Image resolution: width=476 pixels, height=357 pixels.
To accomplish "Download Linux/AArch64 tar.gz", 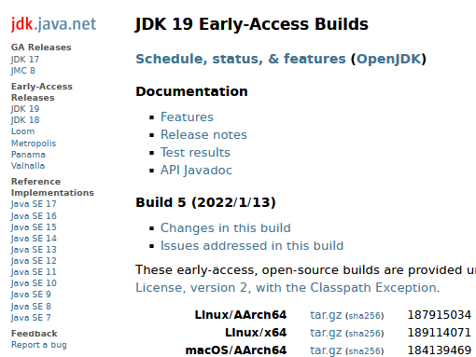I will pyautogui.click(x=326, y=315).
